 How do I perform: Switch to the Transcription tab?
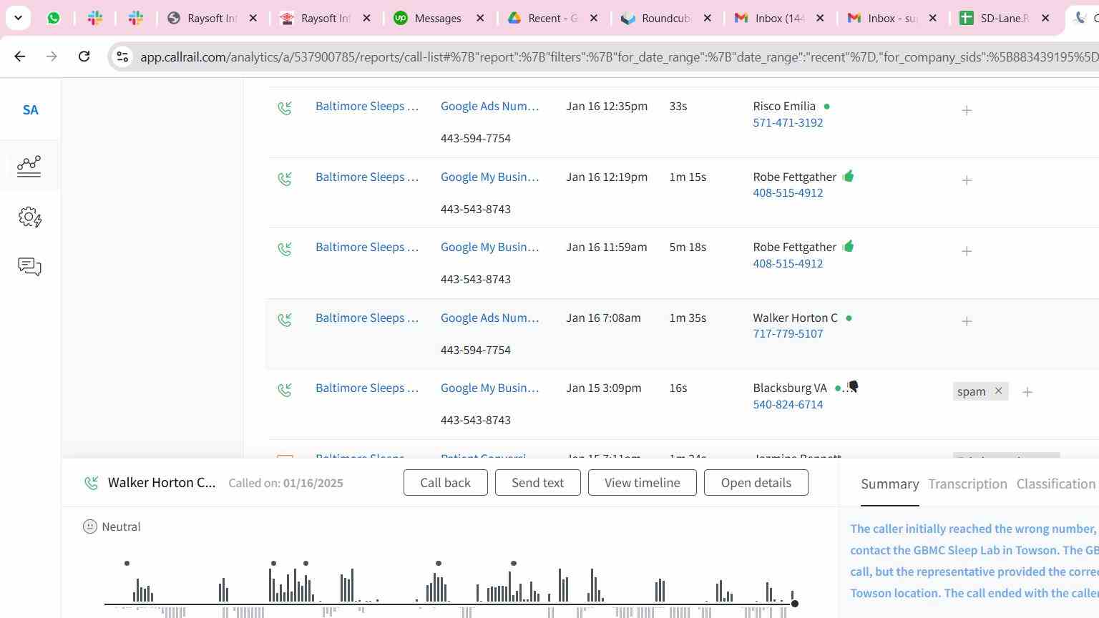pos(967,484)
